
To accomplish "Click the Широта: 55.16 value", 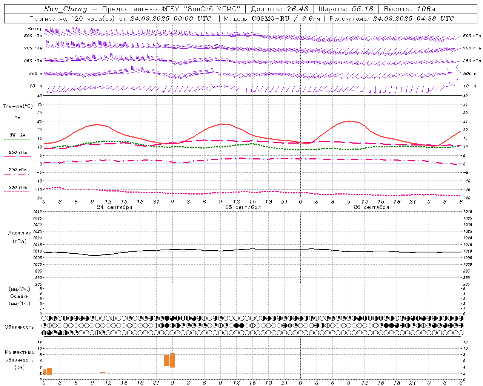I will [x=346, y=9].
